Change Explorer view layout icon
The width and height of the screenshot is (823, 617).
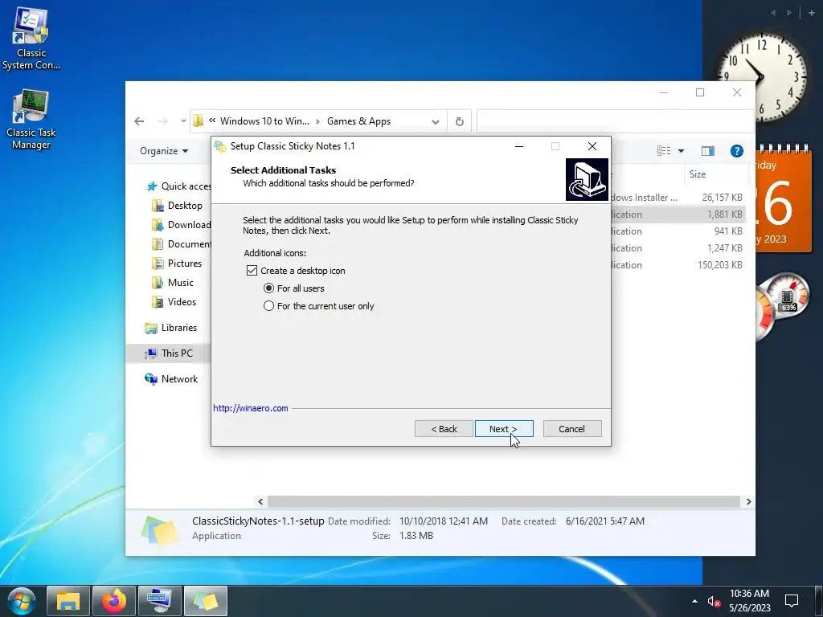[x=663, y=151]
